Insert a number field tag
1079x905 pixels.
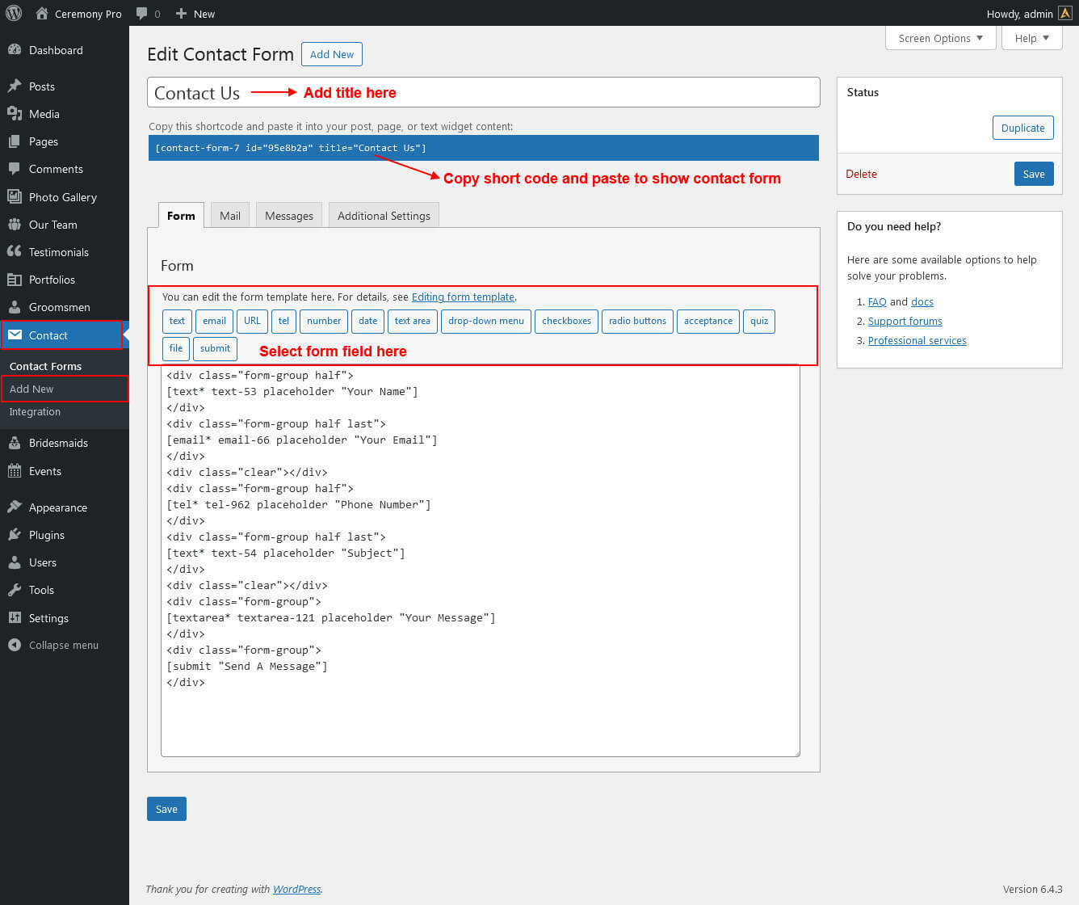click(x=324, y=321)
